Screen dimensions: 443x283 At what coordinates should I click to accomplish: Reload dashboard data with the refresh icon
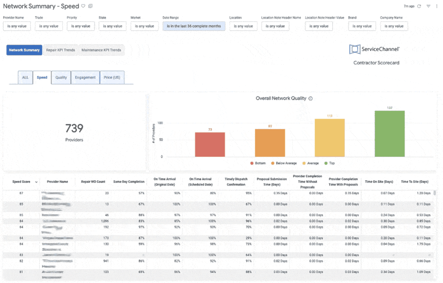point(419,6)
